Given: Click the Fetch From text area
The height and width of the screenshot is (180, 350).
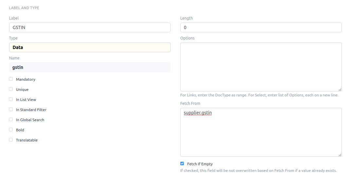Looking at the screenshot, I should (x=261, y=132).
